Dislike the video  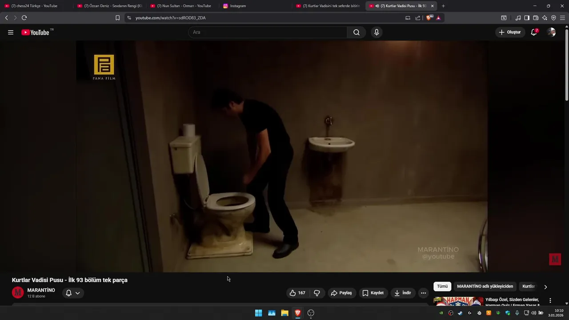[x=317, y=293]
